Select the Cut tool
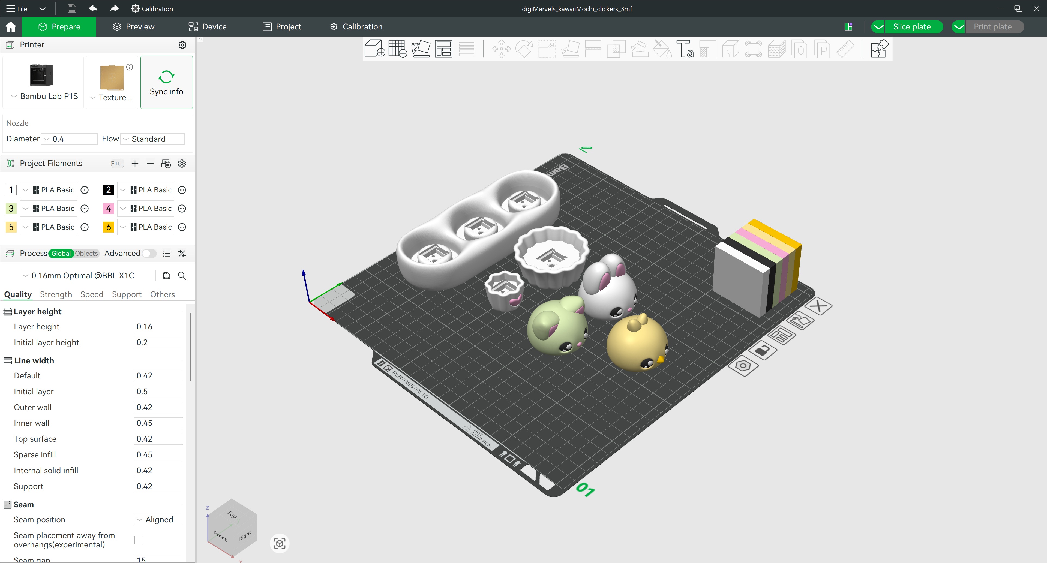The width and height of the screenshot is (1047, 563). pyautogui.click(x=593, y=49)
